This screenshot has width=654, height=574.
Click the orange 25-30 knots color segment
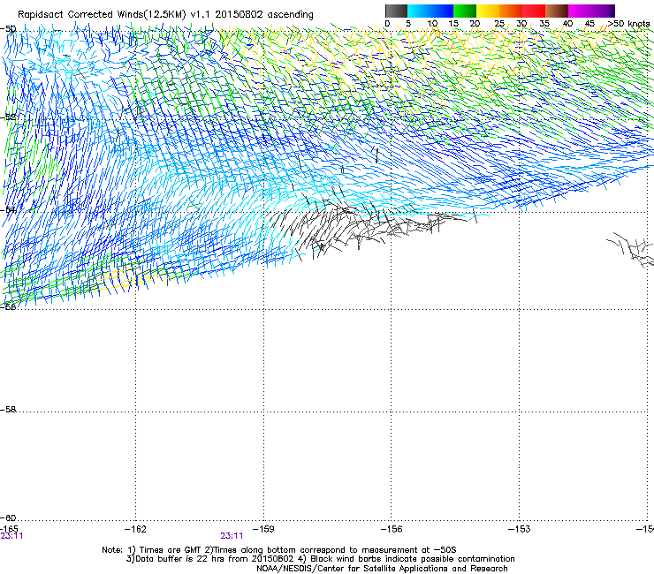[x=511, y=11]
